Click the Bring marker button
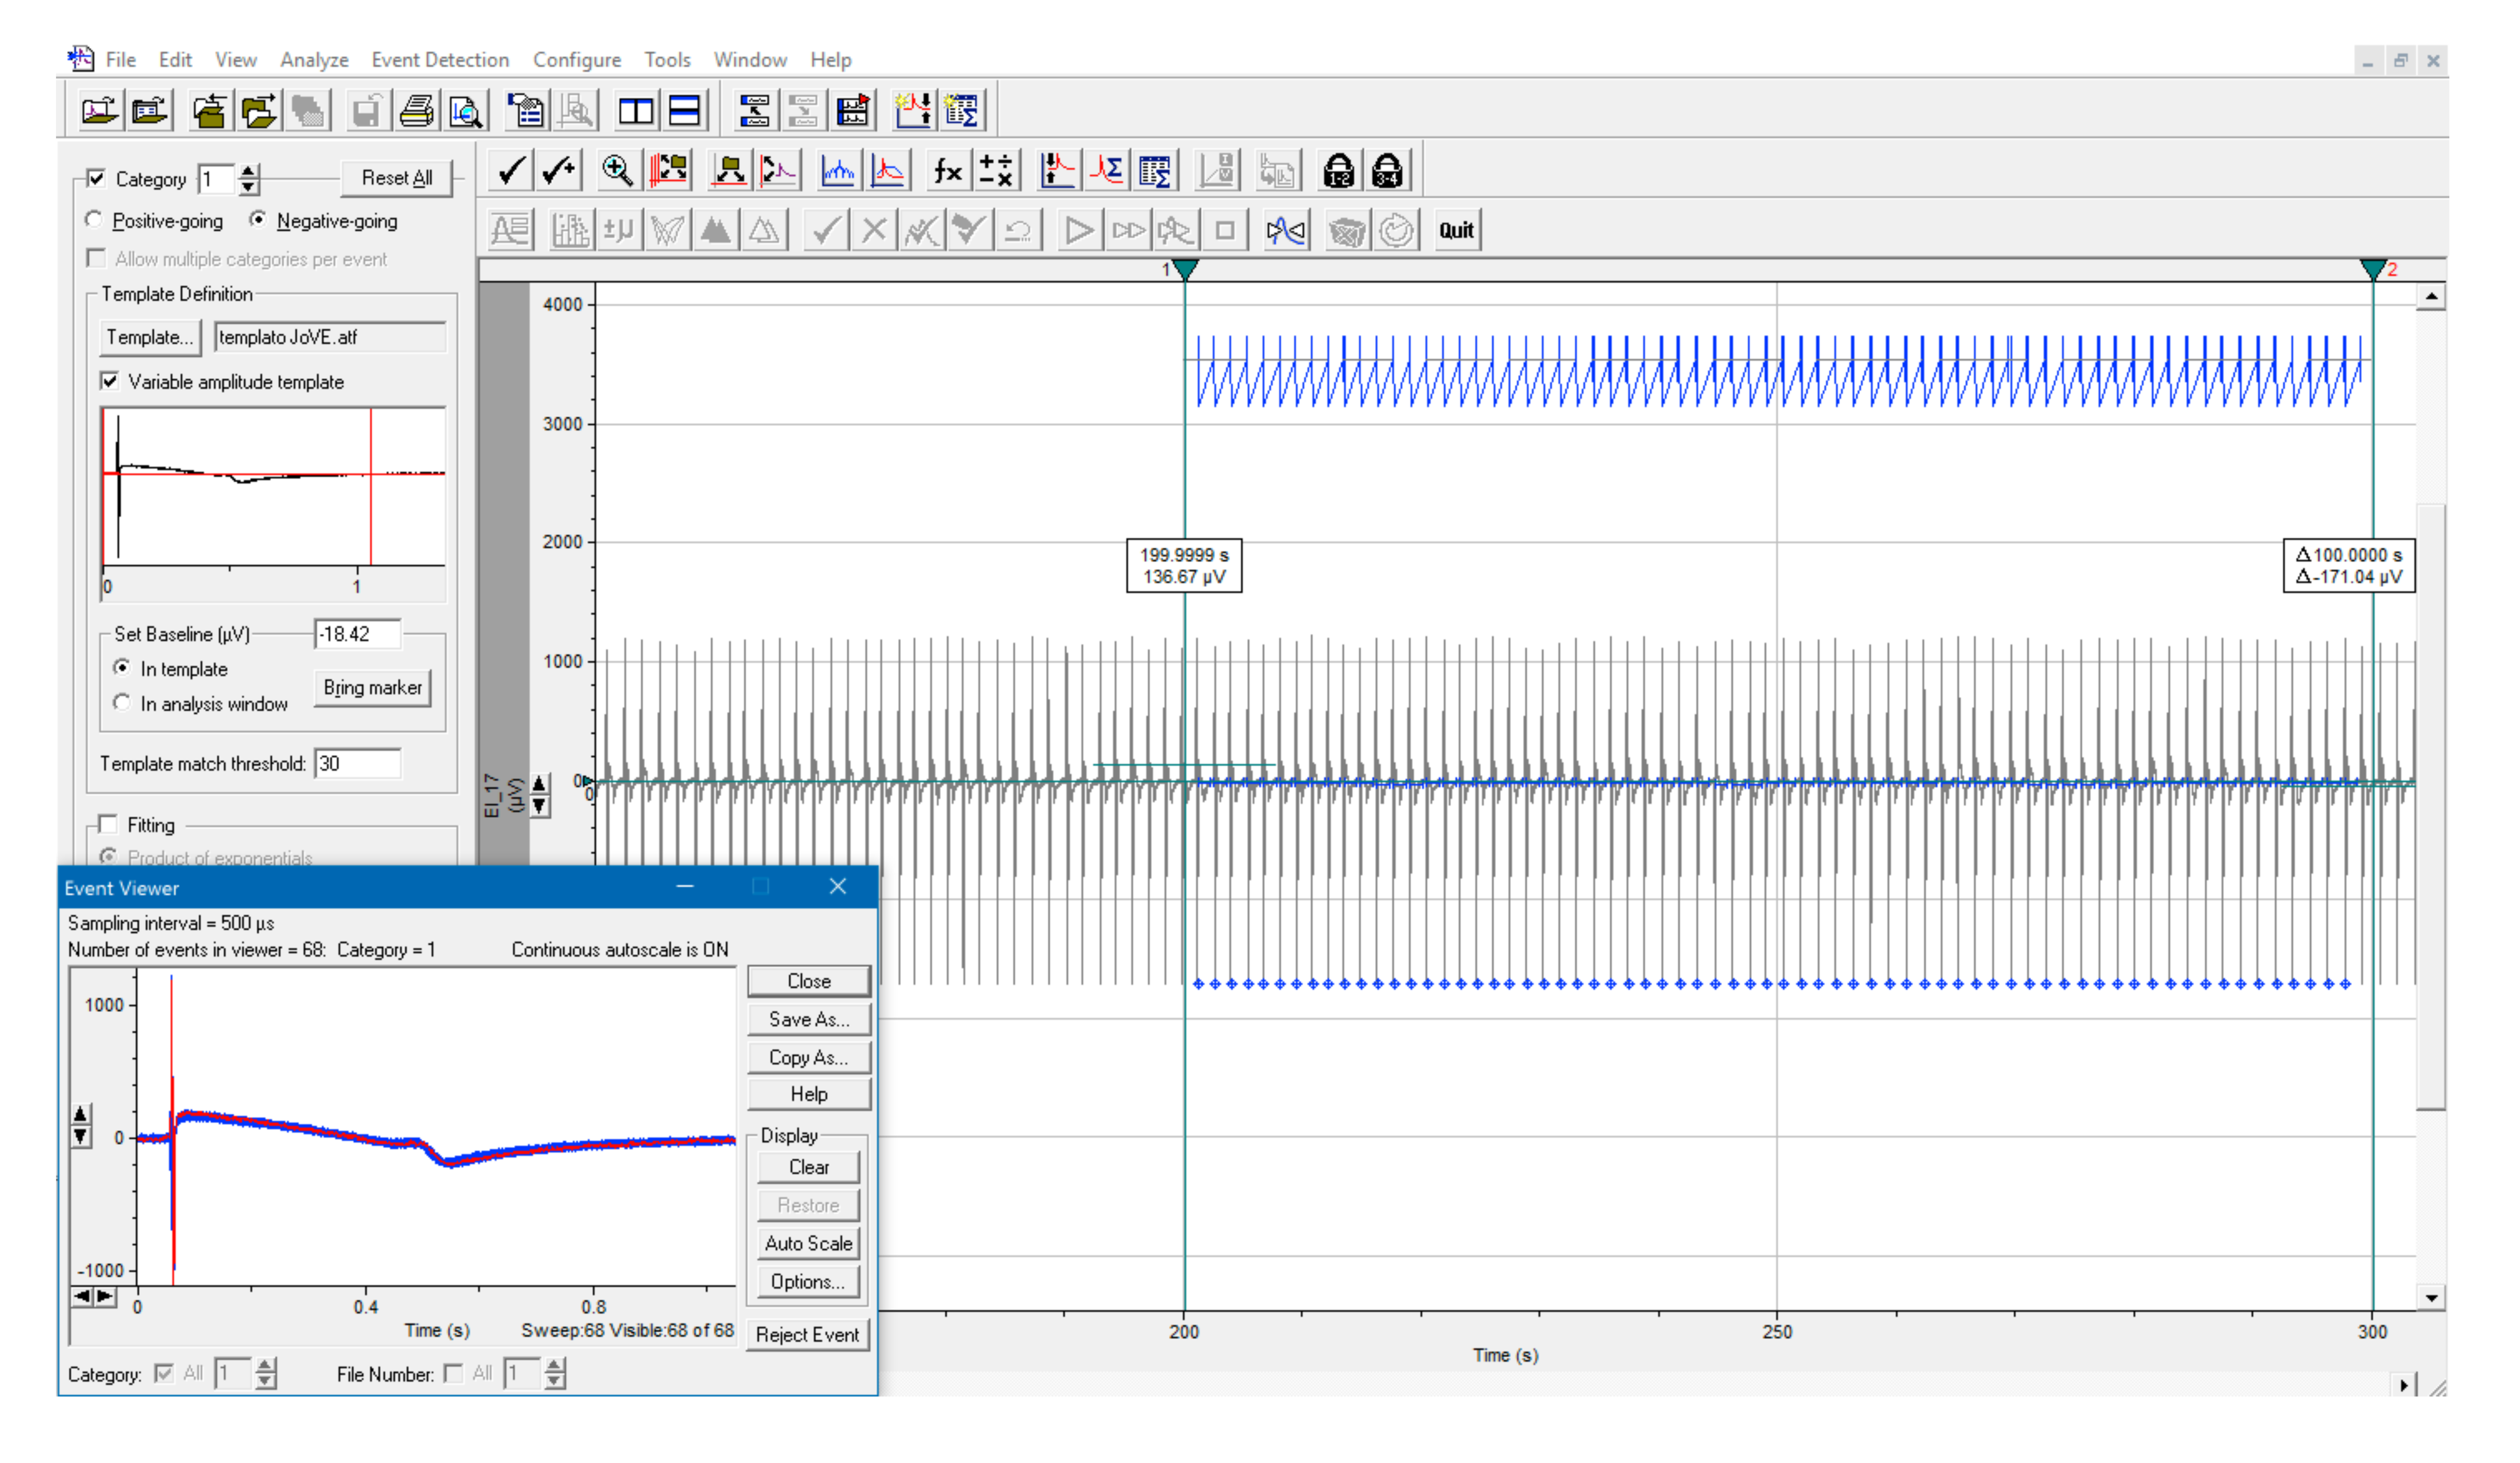2520x1463 pixels. click(x=372, y=688)
